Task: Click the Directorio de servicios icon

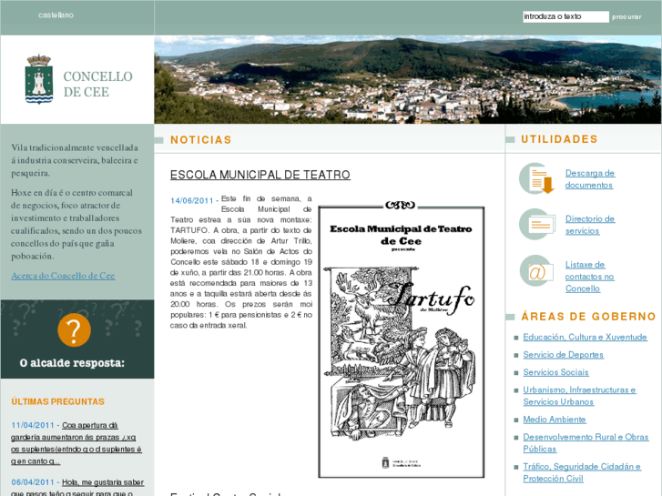Action: pos(537,224)
